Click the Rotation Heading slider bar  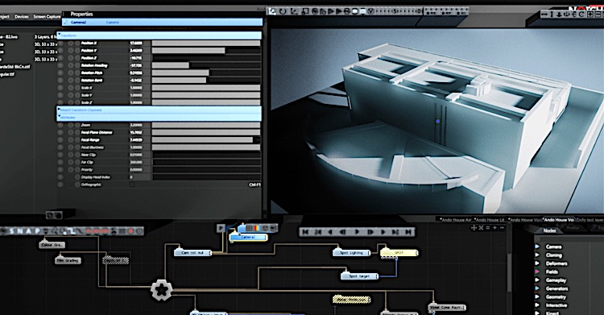pos(206,65)
